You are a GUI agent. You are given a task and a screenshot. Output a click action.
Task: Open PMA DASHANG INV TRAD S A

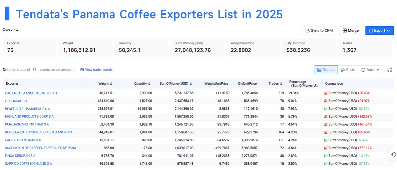[x=27, y=124]
